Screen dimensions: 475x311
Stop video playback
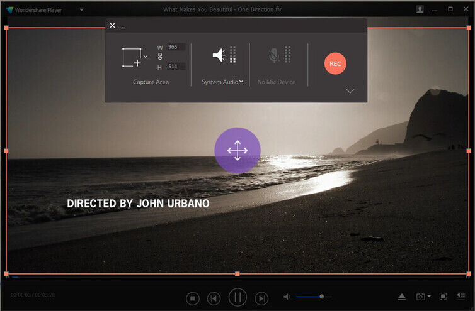[193, 298]
